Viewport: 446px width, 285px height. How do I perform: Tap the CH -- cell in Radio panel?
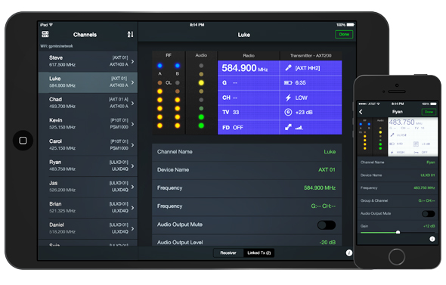tap(249, 98)
